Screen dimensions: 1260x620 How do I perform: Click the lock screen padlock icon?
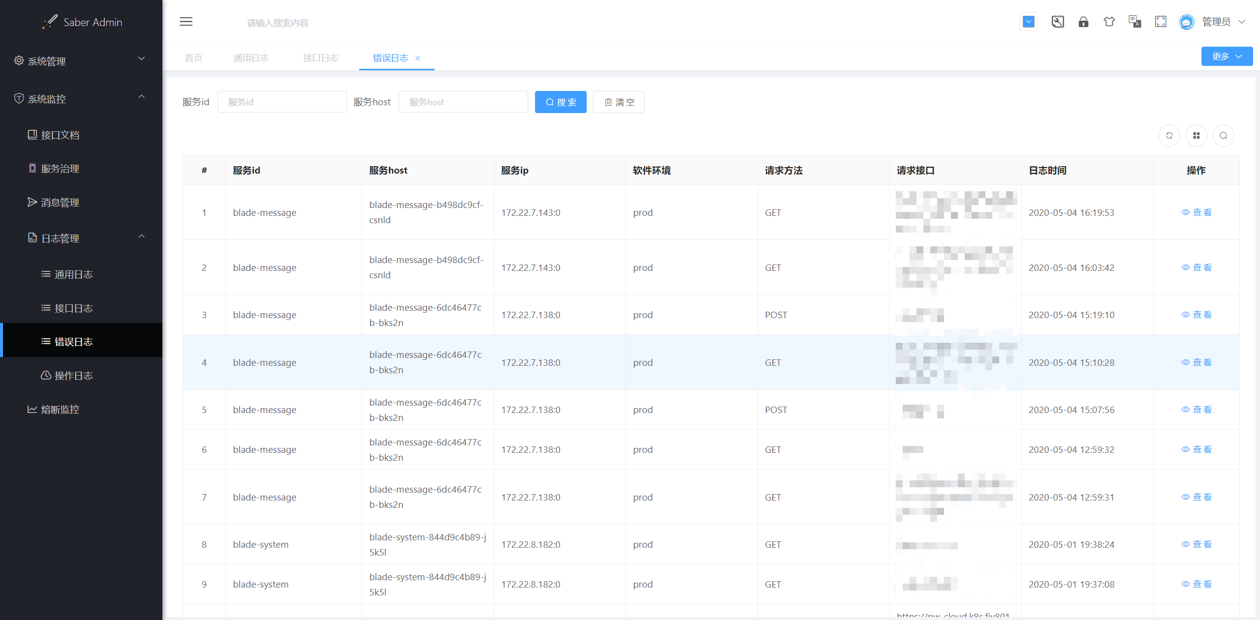click(1083, 22)
